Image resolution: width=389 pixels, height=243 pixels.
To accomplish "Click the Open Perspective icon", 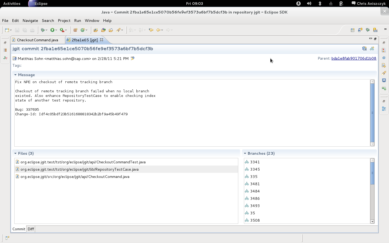I will [353, 30].
